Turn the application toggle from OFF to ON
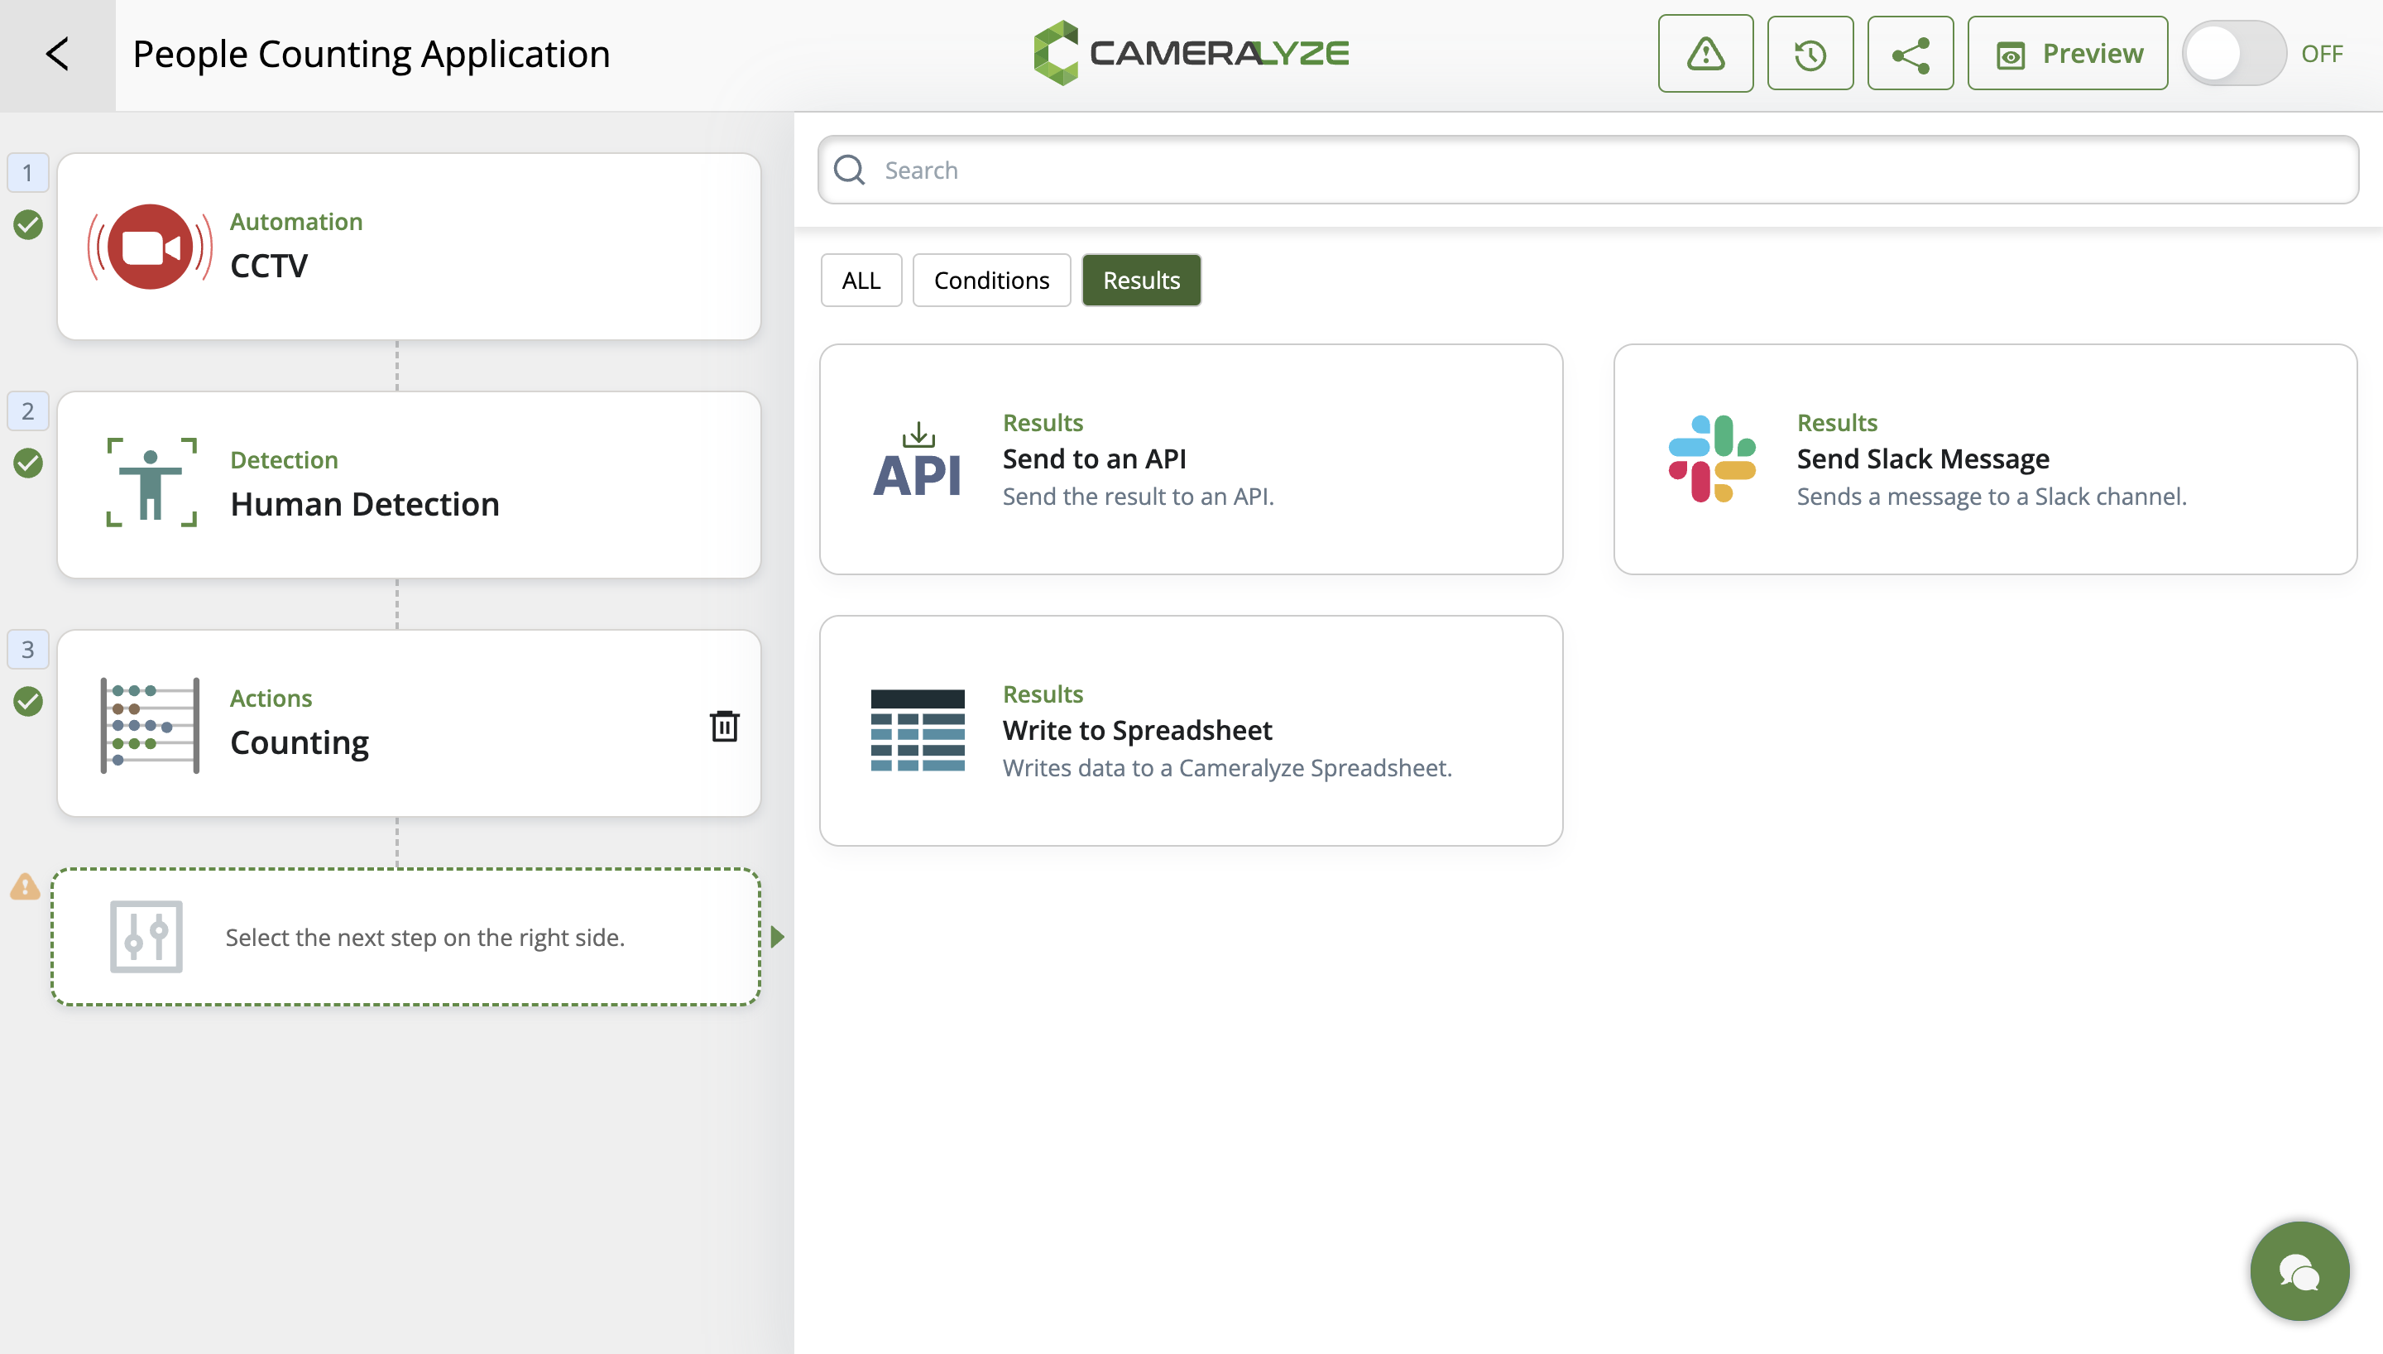 pyautogui.click(x=2233, y=53)
